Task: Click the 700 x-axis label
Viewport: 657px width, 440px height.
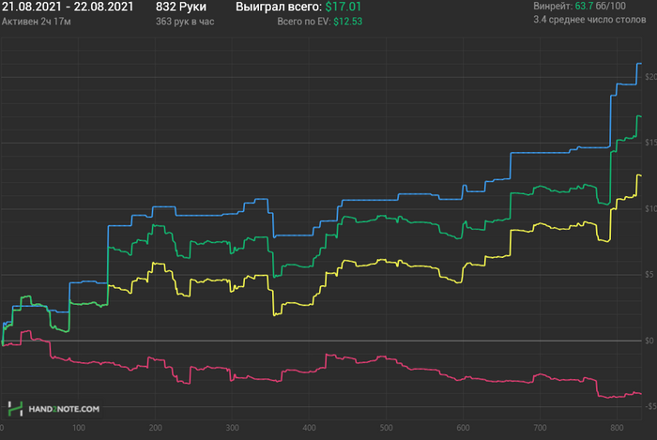Action: 540,428
